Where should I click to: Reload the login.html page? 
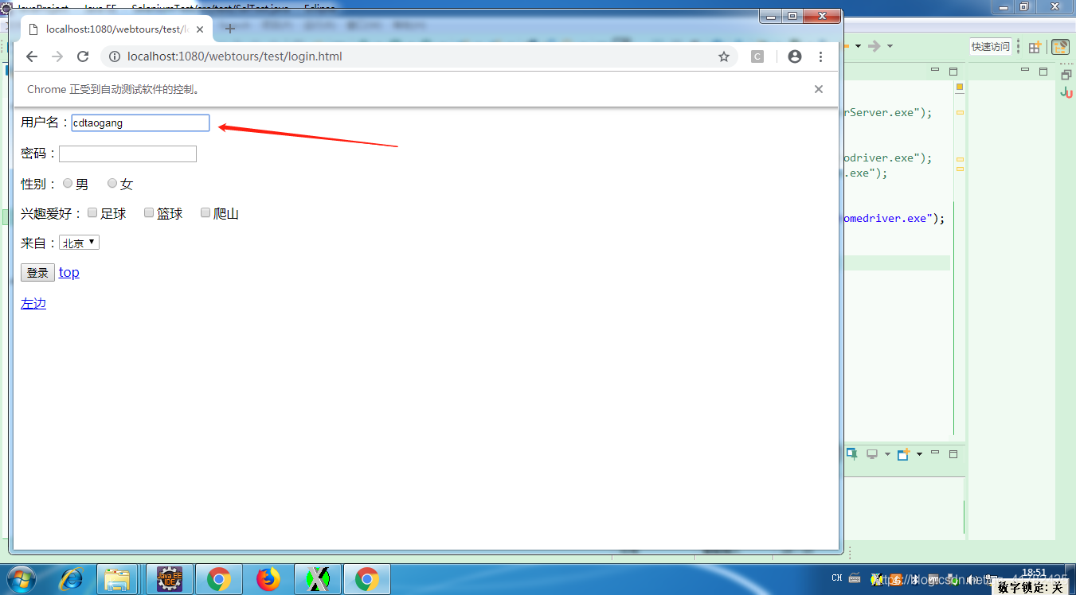click(x=83, y=56)
